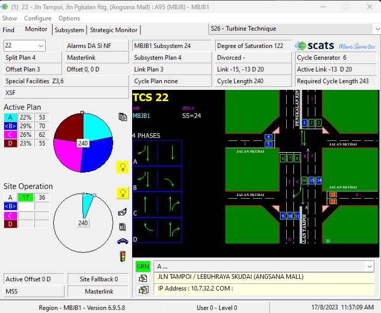Click the Split Plan 4 button
This screenshot has height=313, width=381.
(x=33, y=58)
